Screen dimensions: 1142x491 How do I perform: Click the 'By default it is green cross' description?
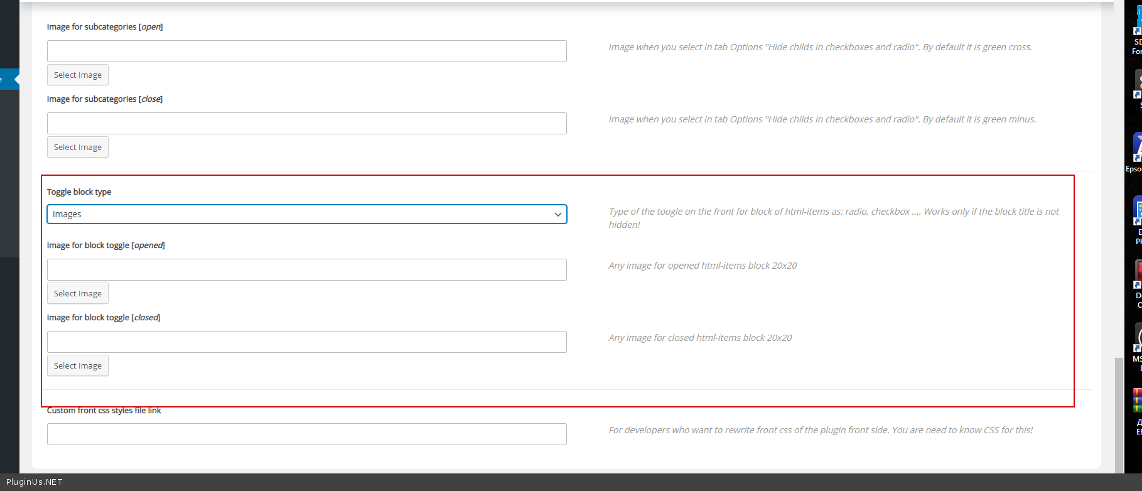pos(820,47)
